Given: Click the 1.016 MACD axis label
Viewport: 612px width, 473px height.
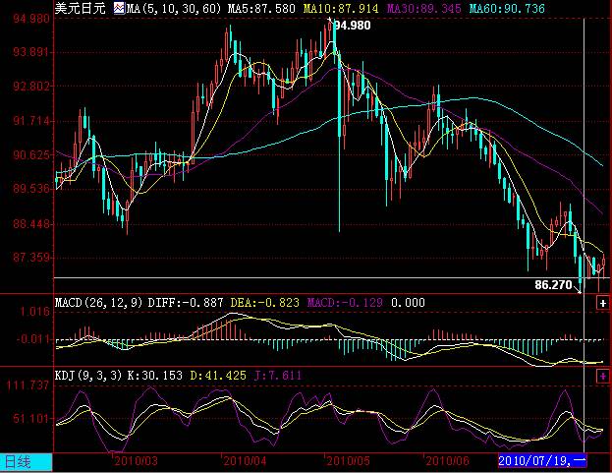Looking at the screenshot, I should pyautogui.click(x=35, y=312).
